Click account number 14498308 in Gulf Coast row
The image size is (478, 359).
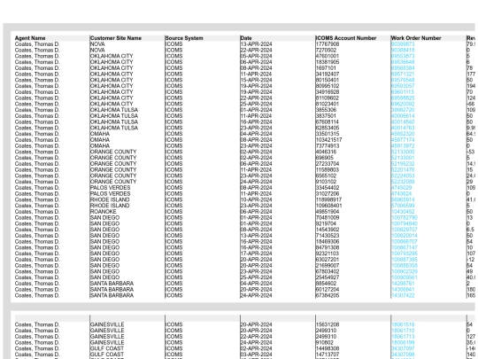coord(328,348)
